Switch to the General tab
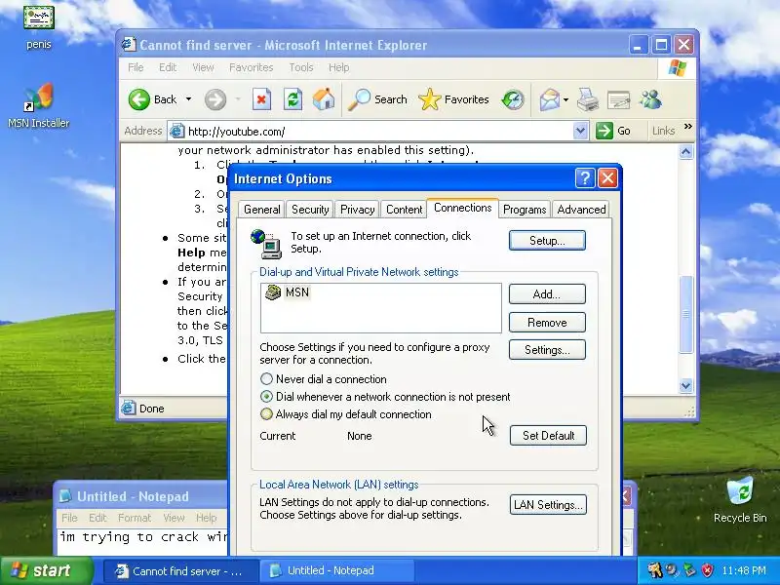 (261, 210)
